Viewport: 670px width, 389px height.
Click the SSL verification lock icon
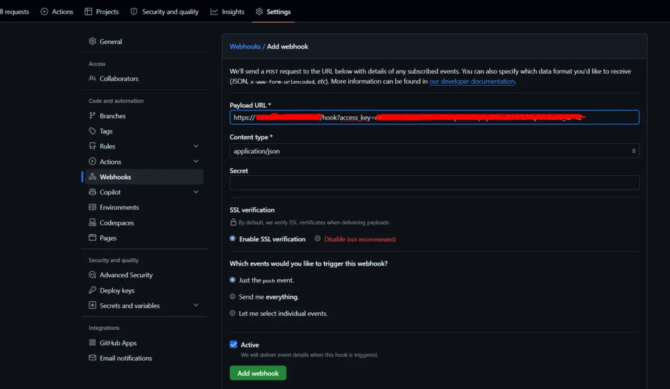click(234, 222)
